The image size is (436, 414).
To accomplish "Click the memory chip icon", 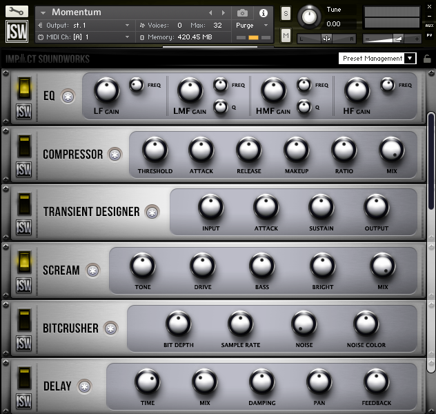I will pos(142,37).
